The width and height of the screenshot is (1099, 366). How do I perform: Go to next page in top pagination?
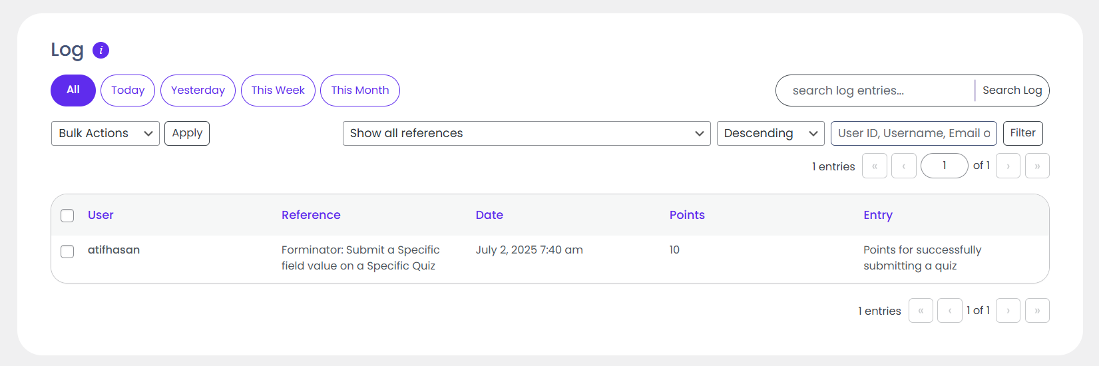click(1008, 166)
